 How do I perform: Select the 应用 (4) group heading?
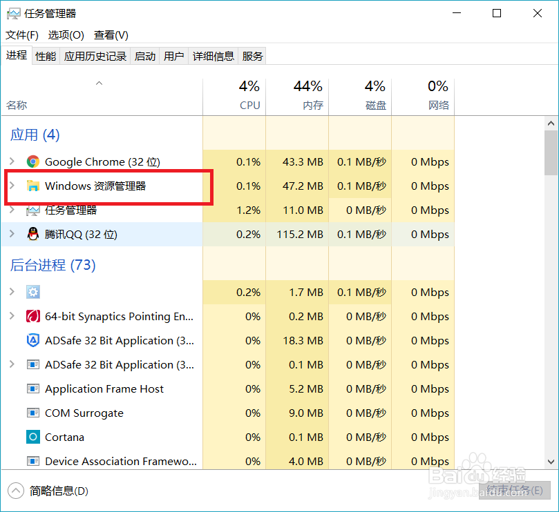coord(35,135)
